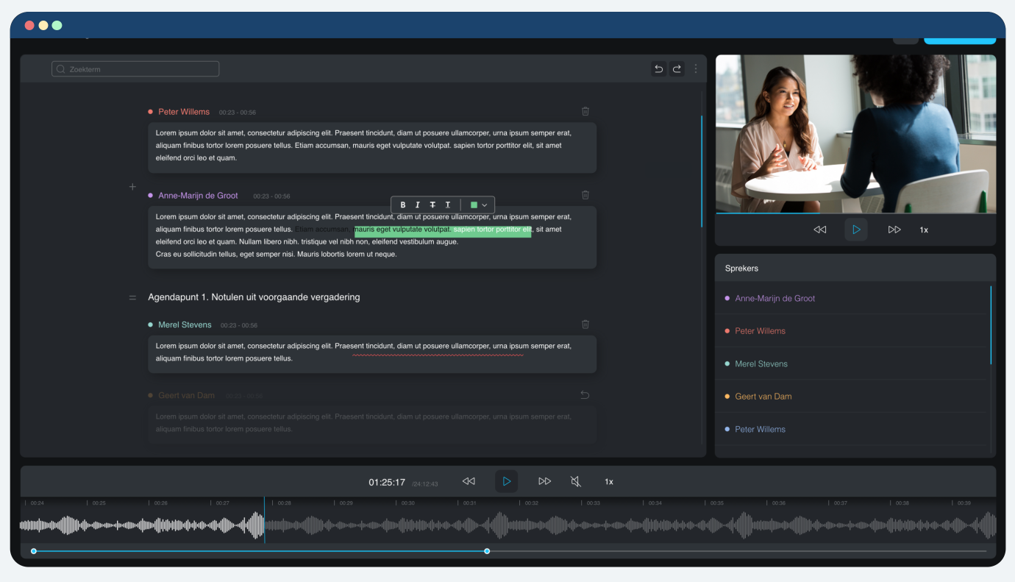Apply bold formatting to the selection
This screenshot has width=1015, height=582.
coord(403,205)
